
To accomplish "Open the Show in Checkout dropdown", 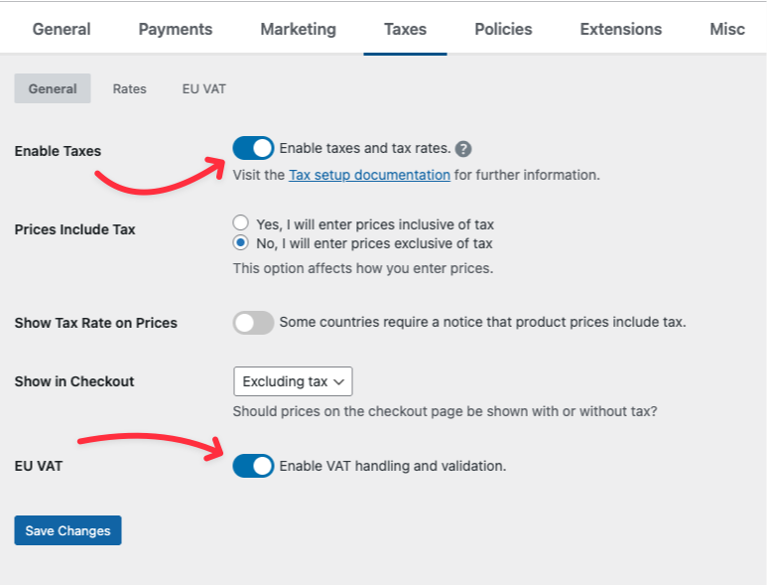I will tap(293, 381).
